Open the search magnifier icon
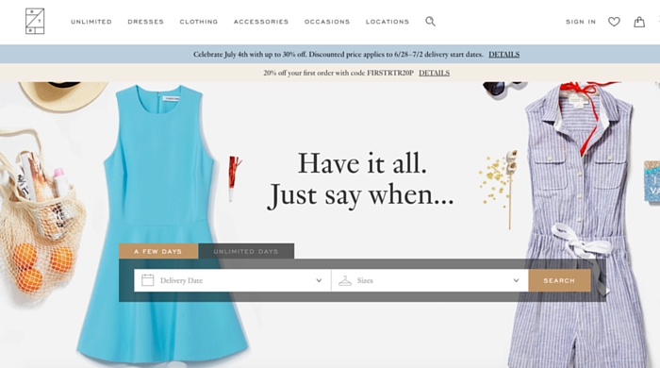Screen dimensions: 660x368 [x=430, y=22]
